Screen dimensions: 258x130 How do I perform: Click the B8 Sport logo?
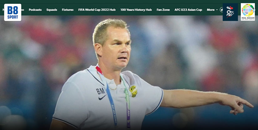pyautogui.click(x=13, y=12)
